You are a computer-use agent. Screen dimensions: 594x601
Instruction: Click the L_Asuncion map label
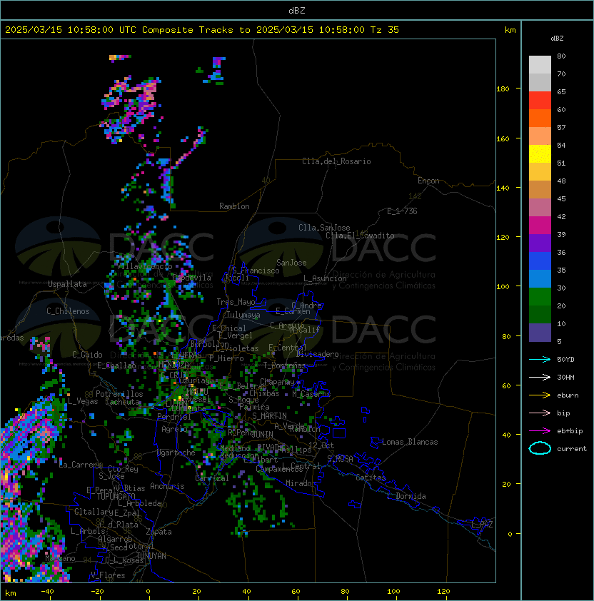click(325, 278)
